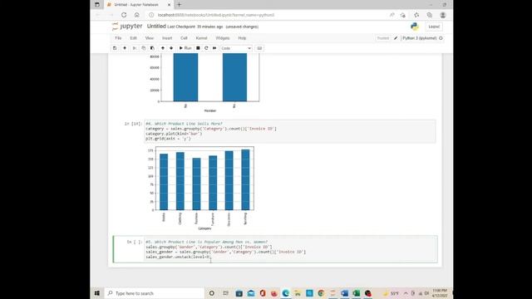Restart the kernel with the circular arrow

point(206,48)
